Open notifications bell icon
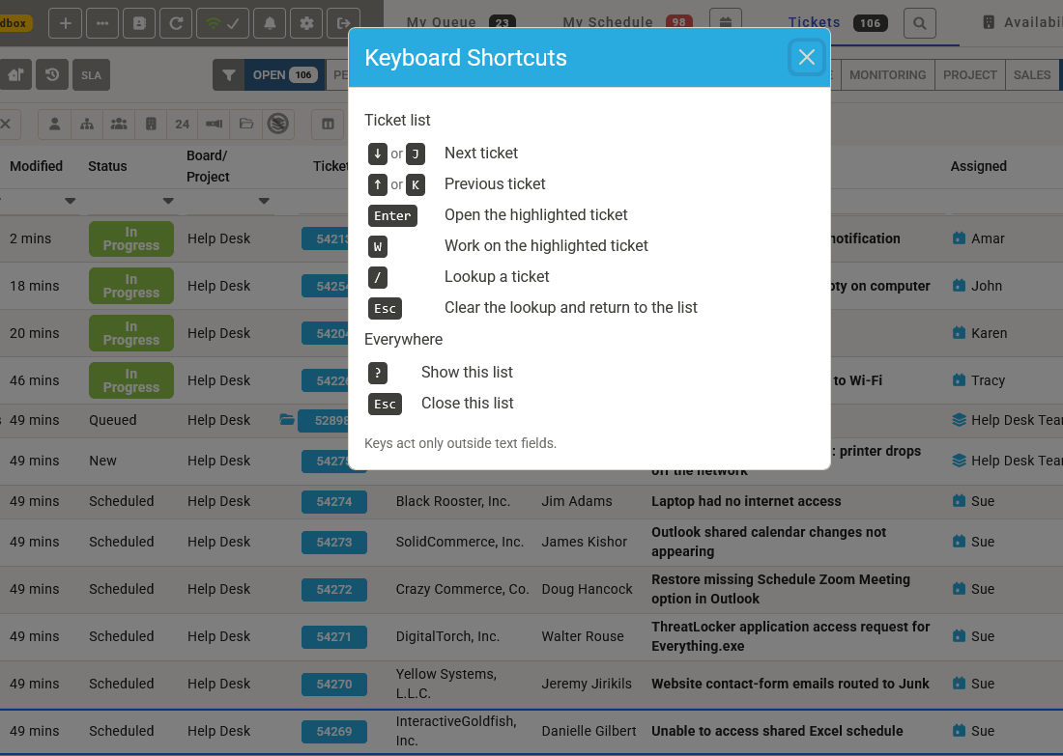Screen dimensions: 1063x756 [270, 23]
